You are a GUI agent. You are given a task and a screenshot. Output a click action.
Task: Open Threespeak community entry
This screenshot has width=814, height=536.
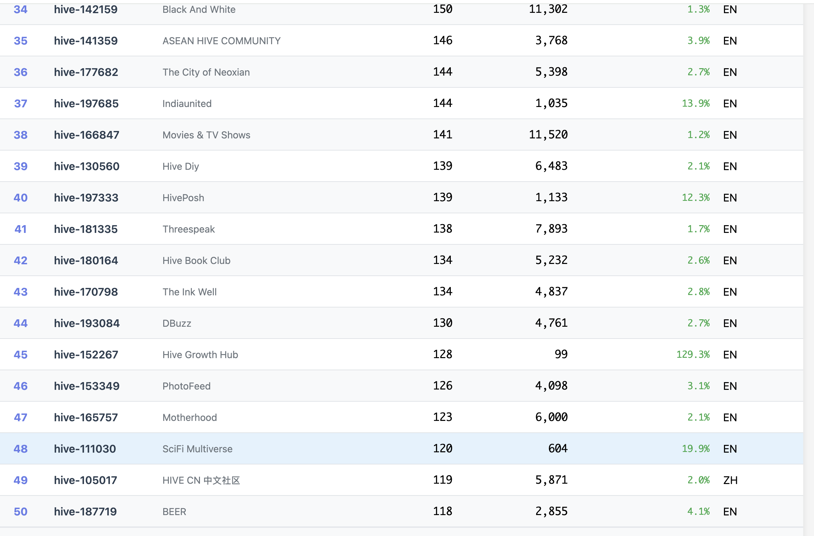coord(188,229)
